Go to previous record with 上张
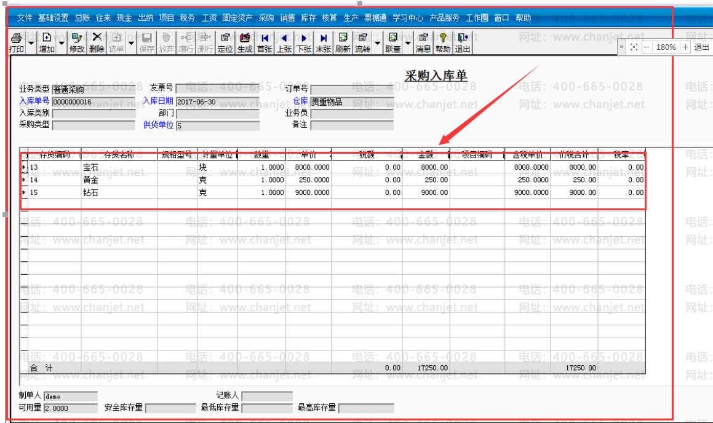The image size is (713, 423). tap(284, 42)
